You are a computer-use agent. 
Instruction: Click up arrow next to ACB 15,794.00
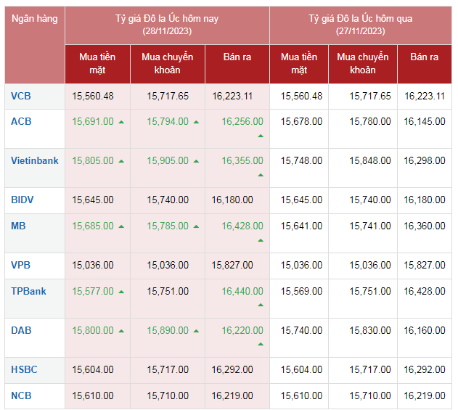point(196,122)
